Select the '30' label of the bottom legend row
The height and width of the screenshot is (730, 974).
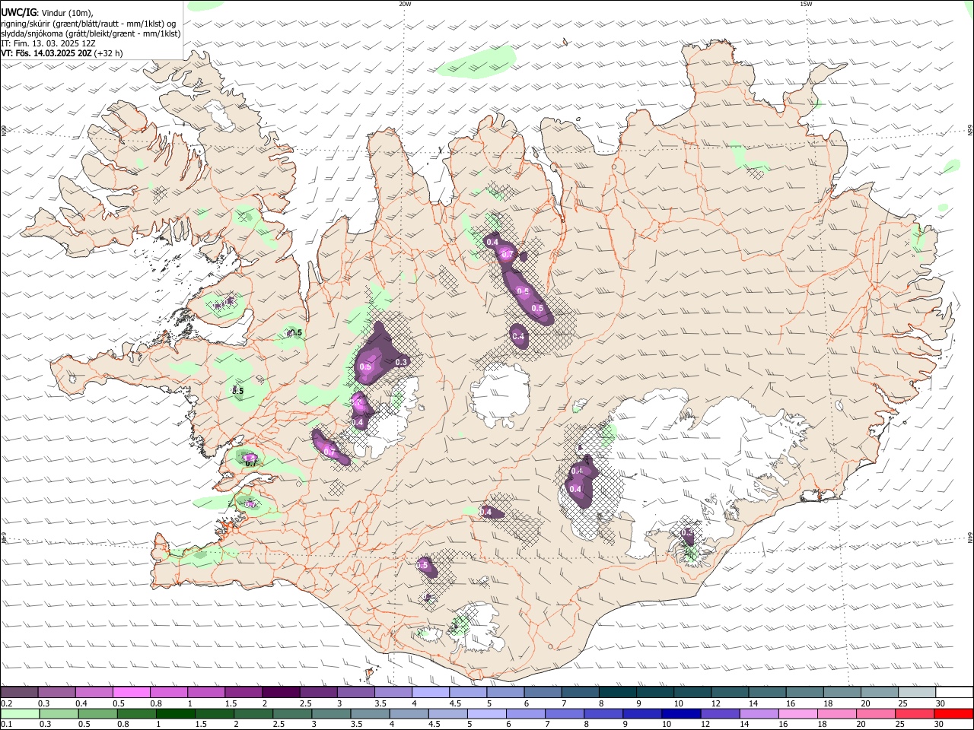941,725
